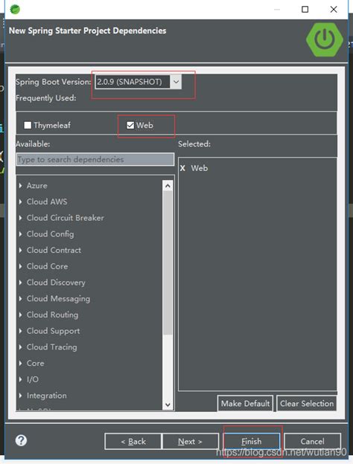Expand the Cloud Config category
Screen dimensions: 353x464
[20, 234]
